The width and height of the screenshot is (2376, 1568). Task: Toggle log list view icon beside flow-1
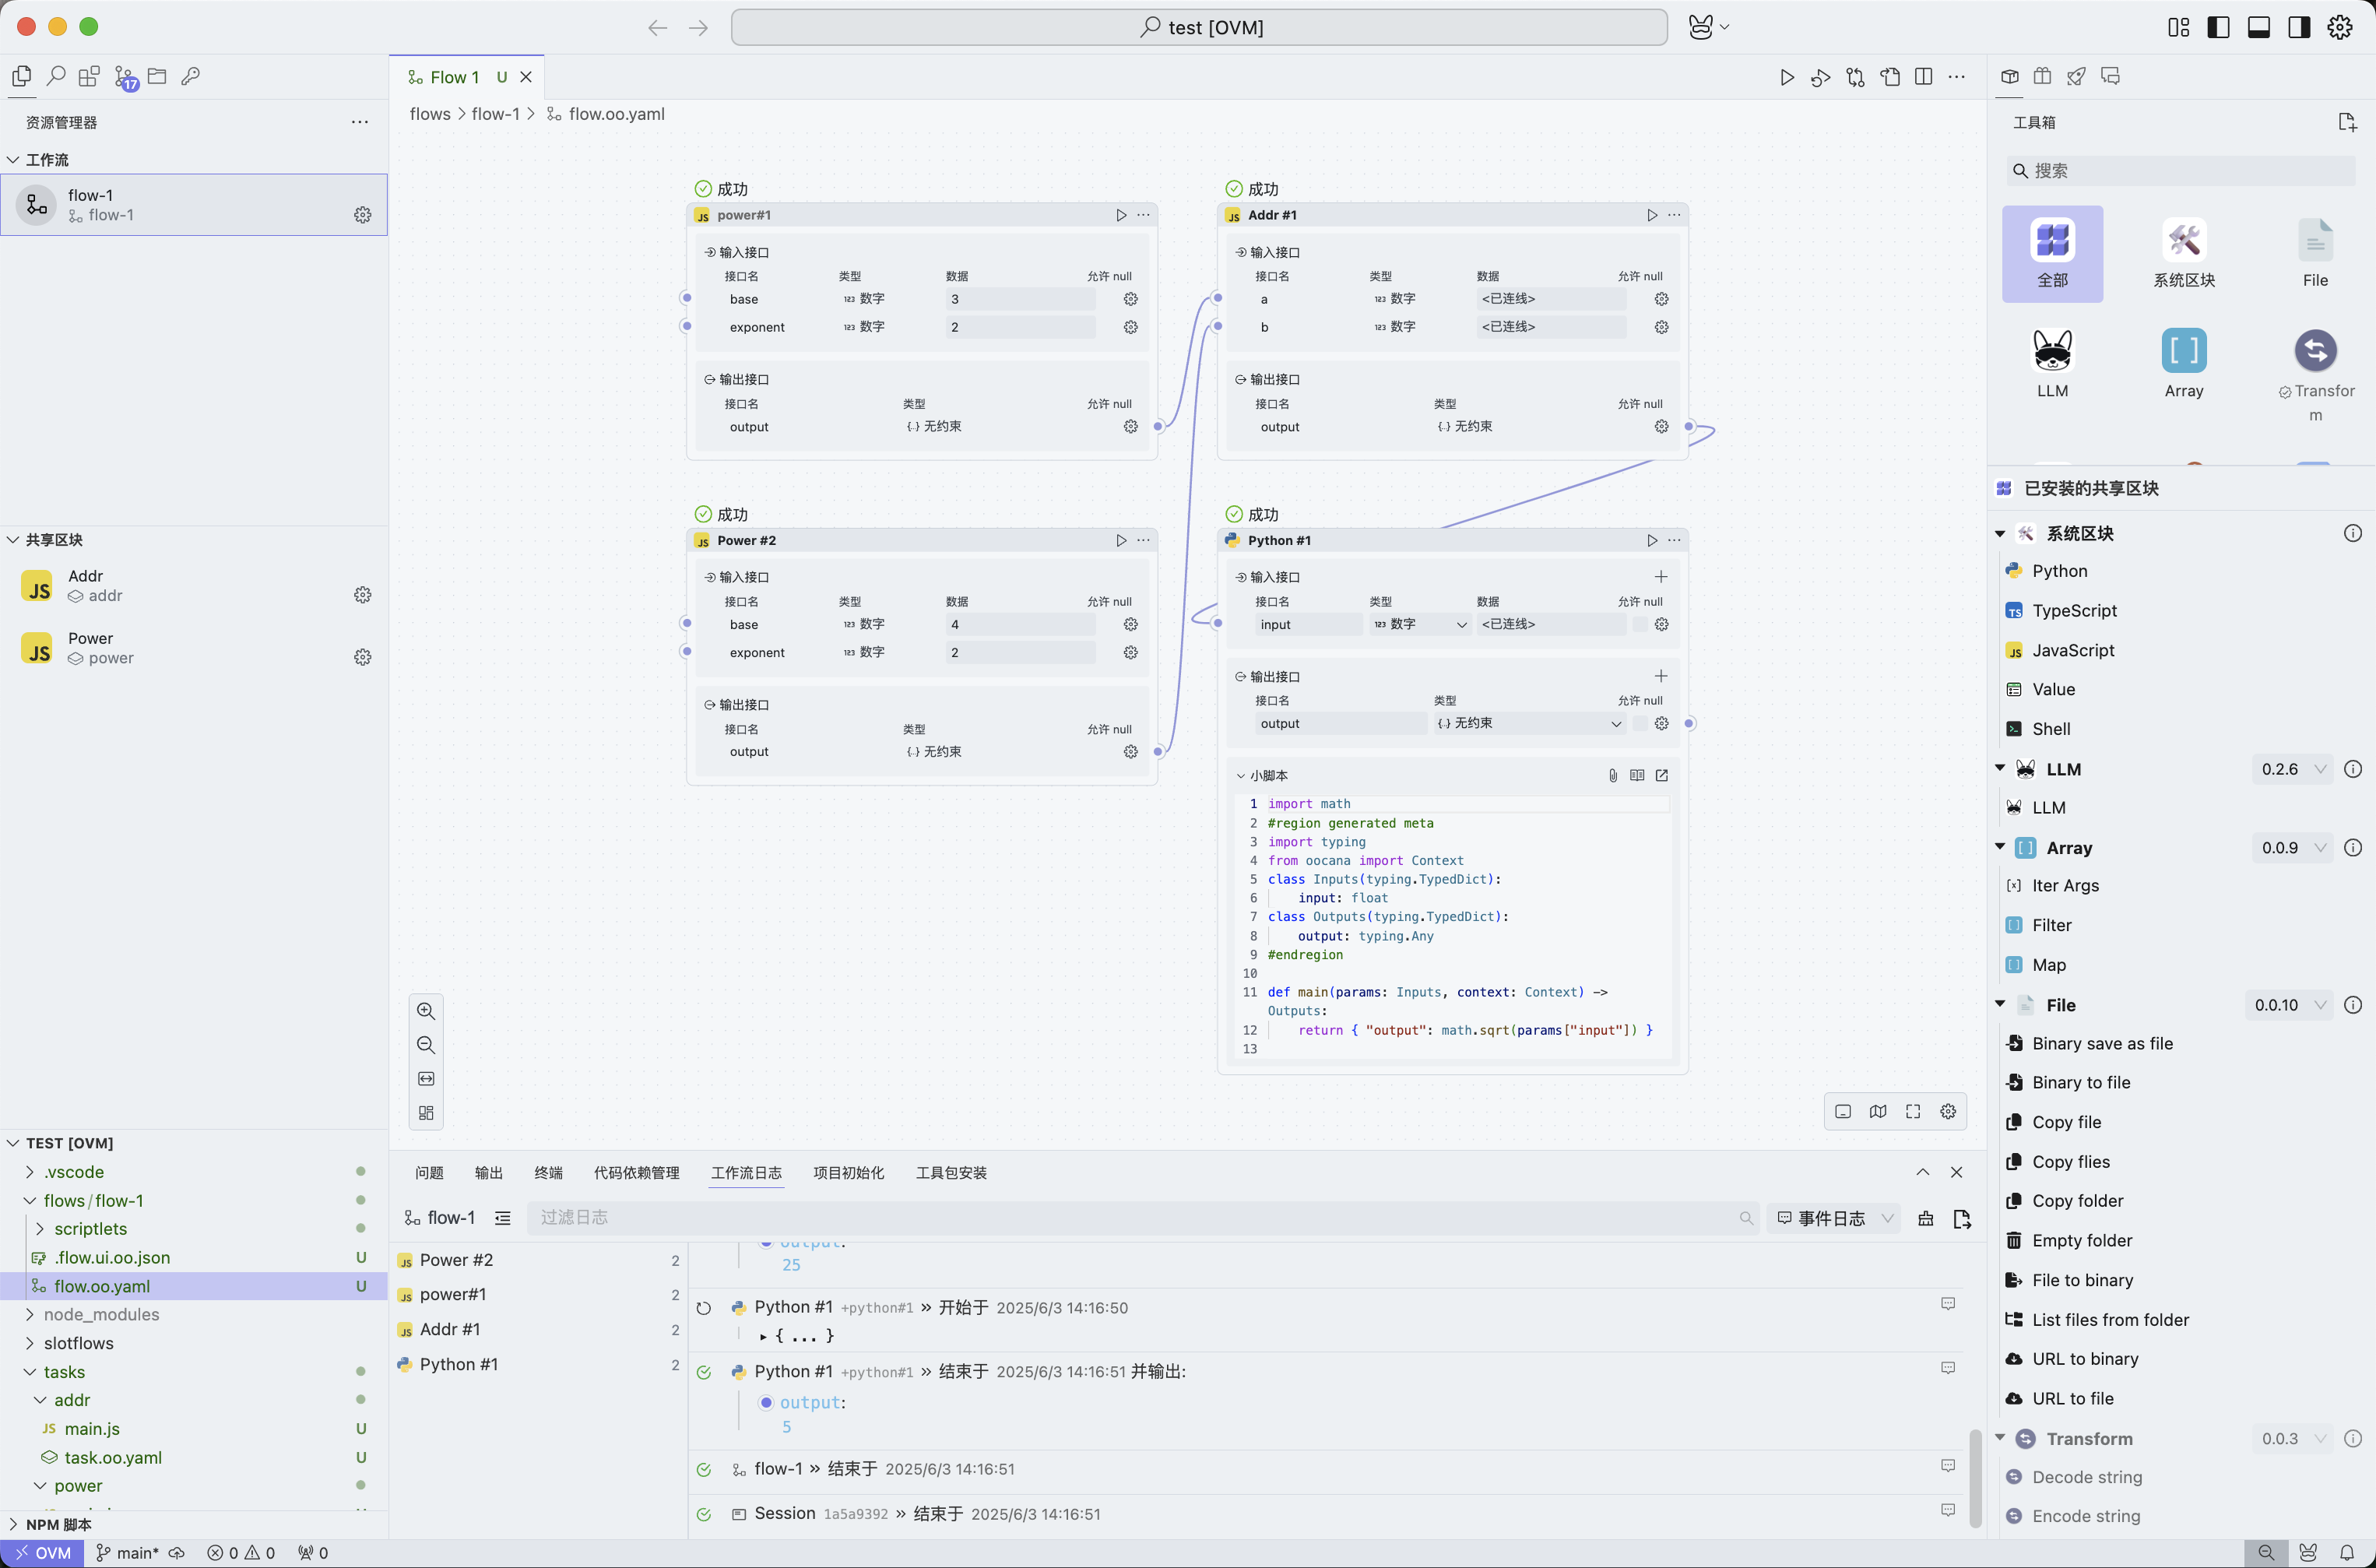tap(502, 1218)
